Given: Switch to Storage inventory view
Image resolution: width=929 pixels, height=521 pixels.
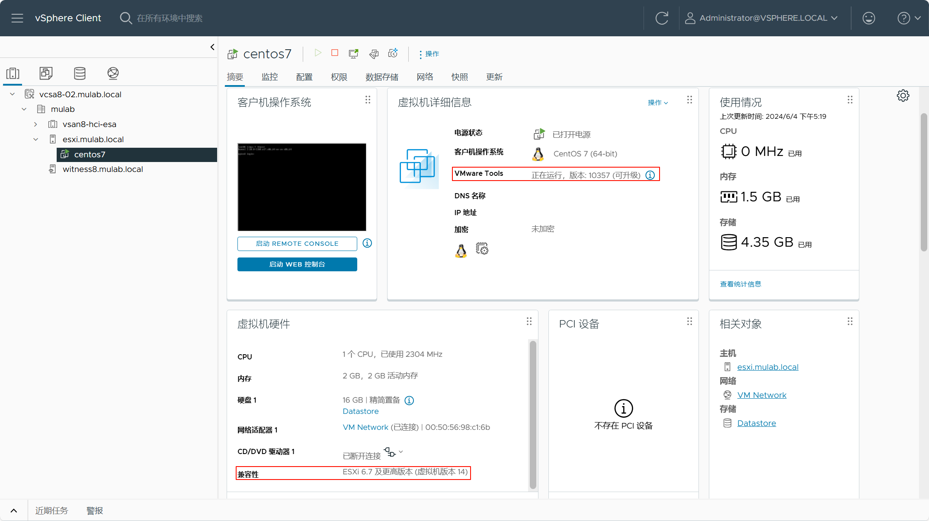Looking at the screenshot, I should [x=80, y=73].
